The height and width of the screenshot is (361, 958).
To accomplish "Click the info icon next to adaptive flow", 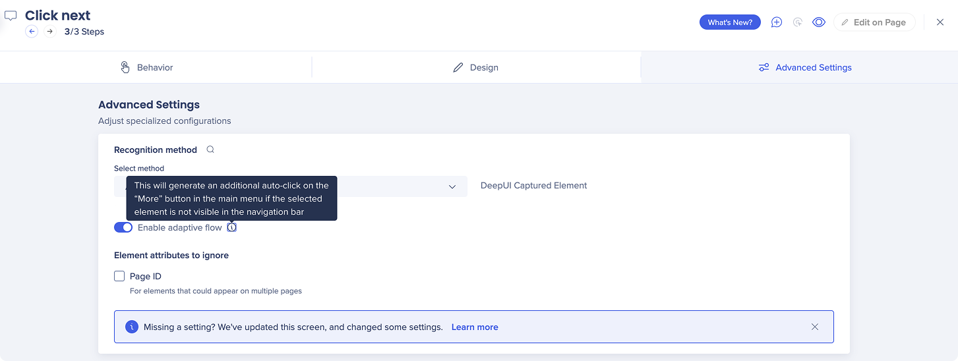I will pos(231,227).
